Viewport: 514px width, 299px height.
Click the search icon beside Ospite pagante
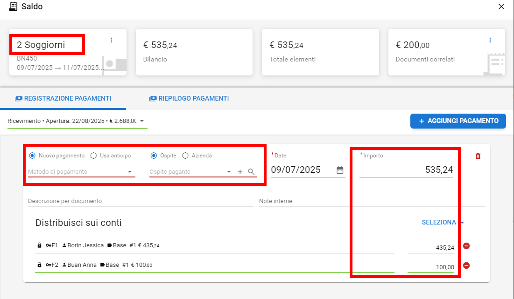pos(251,172)
